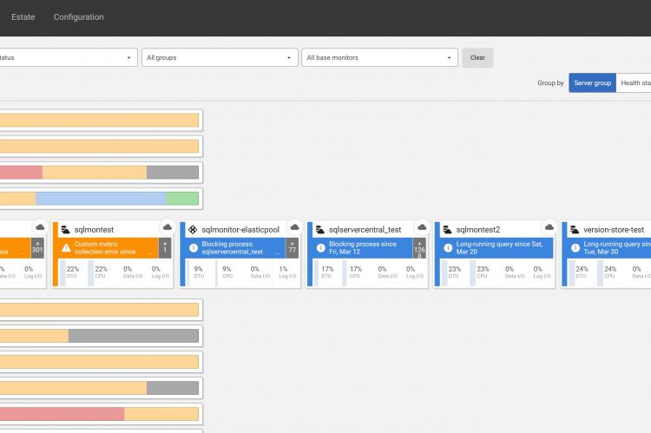Click info icon on sqlmonitor-elasticpool alert
The height and width of the screenshot is (433, 651).
click(x=194, y=248)
